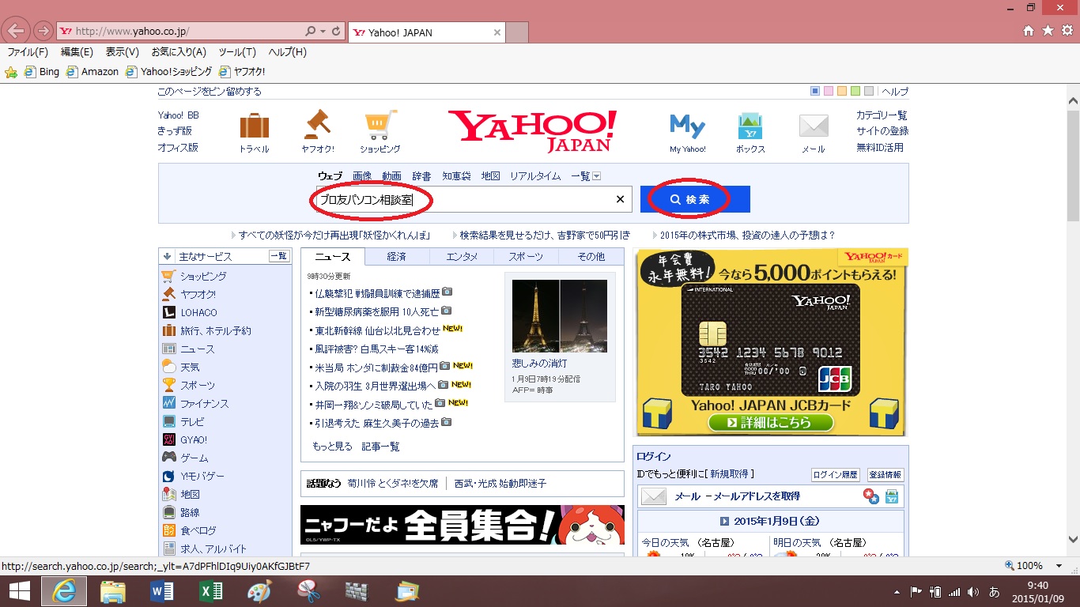
Task: Open Paint in taskbar
Action: point(259,591)
